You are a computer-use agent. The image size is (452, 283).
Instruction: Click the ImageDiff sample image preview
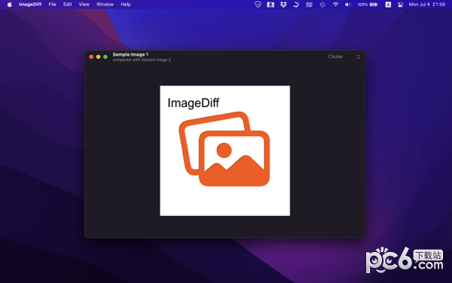[224, 150]
